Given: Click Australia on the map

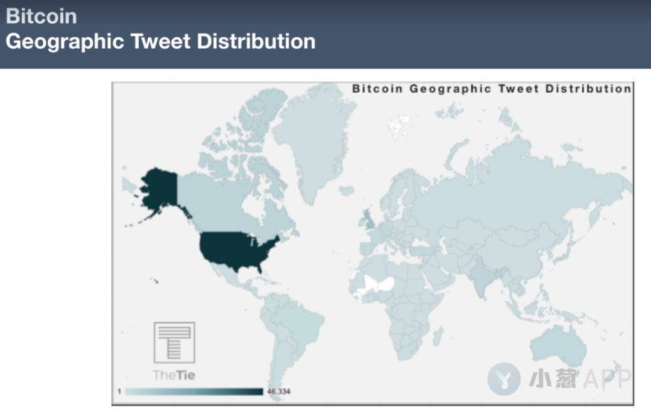Looking at the screenshot, I should click(558, 346).
